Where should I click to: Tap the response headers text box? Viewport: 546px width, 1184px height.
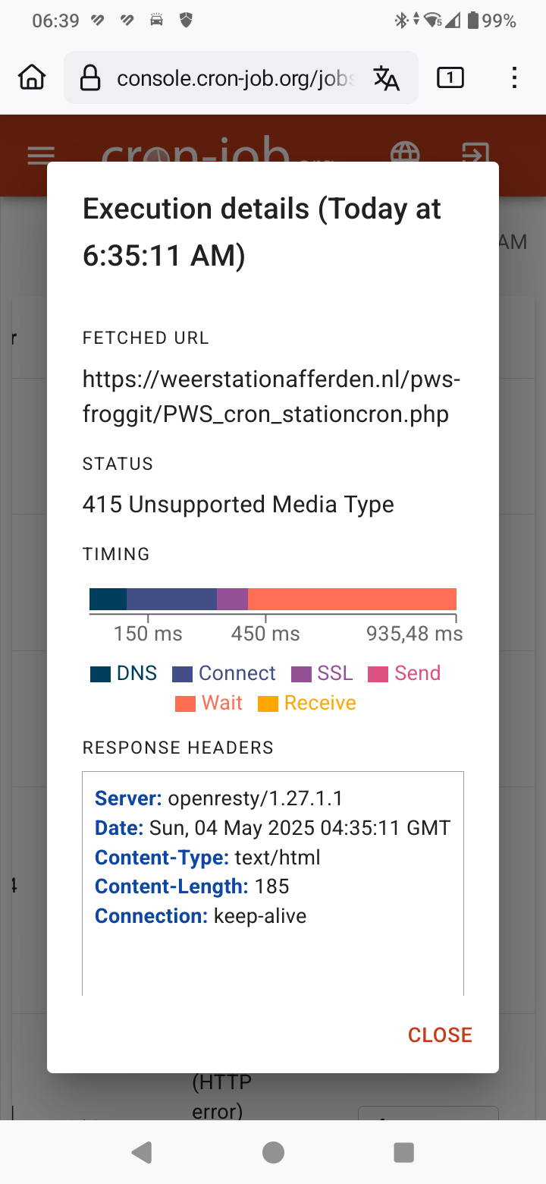coord(273,883)
